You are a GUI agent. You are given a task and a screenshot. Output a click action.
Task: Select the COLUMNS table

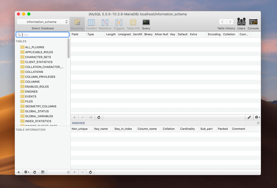pyautogui.click(x=32, y=82)
